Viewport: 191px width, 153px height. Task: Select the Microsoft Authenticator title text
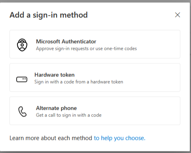[x=66, y=42]
